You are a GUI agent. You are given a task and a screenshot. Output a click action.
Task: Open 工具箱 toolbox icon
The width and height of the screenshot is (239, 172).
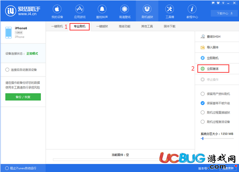tap(170, 11)
